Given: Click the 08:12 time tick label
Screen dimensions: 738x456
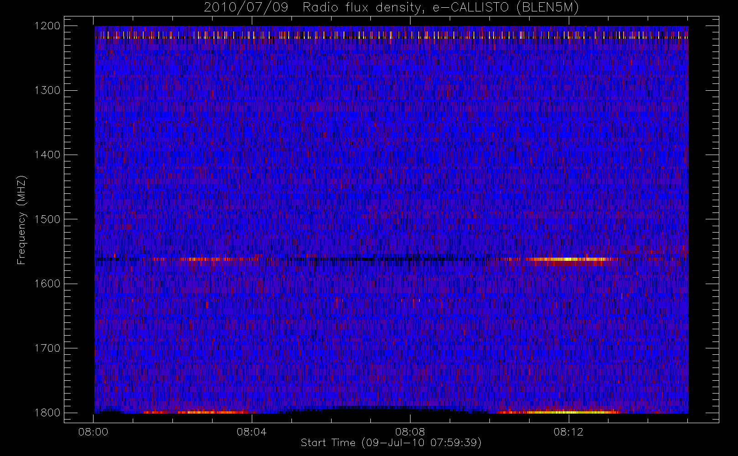Looking at the screenshot, I should (x=568, y=432).
